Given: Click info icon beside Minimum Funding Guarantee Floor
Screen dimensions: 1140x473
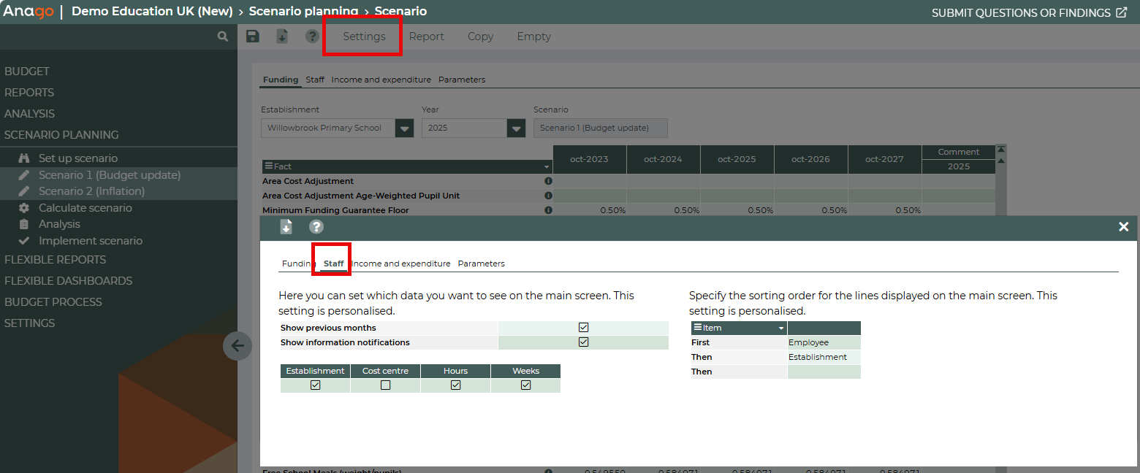Looking at the screenshot, I should point(548,210).
